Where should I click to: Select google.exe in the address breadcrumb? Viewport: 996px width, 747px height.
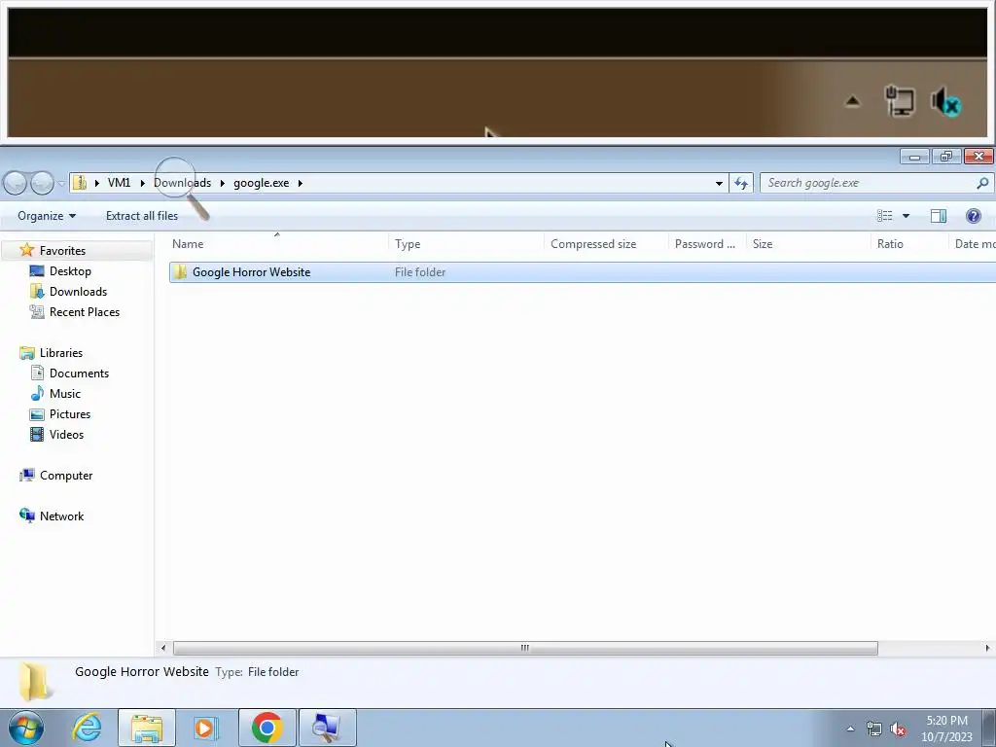[261, 183]
